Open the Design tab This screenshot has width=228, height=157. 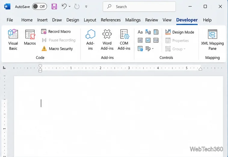[73, 20]
